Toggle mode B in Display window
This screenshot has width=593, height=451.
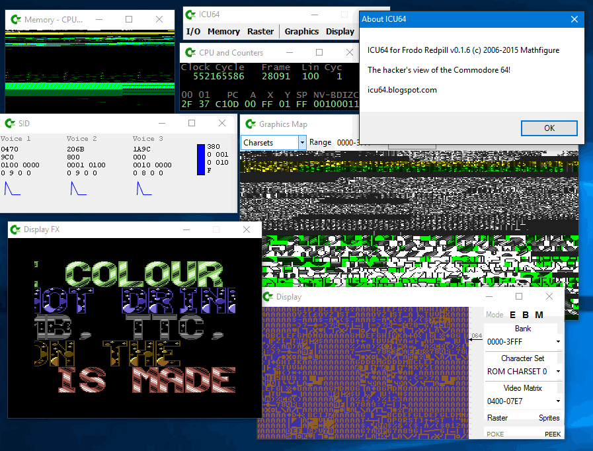tap(526, 315)
